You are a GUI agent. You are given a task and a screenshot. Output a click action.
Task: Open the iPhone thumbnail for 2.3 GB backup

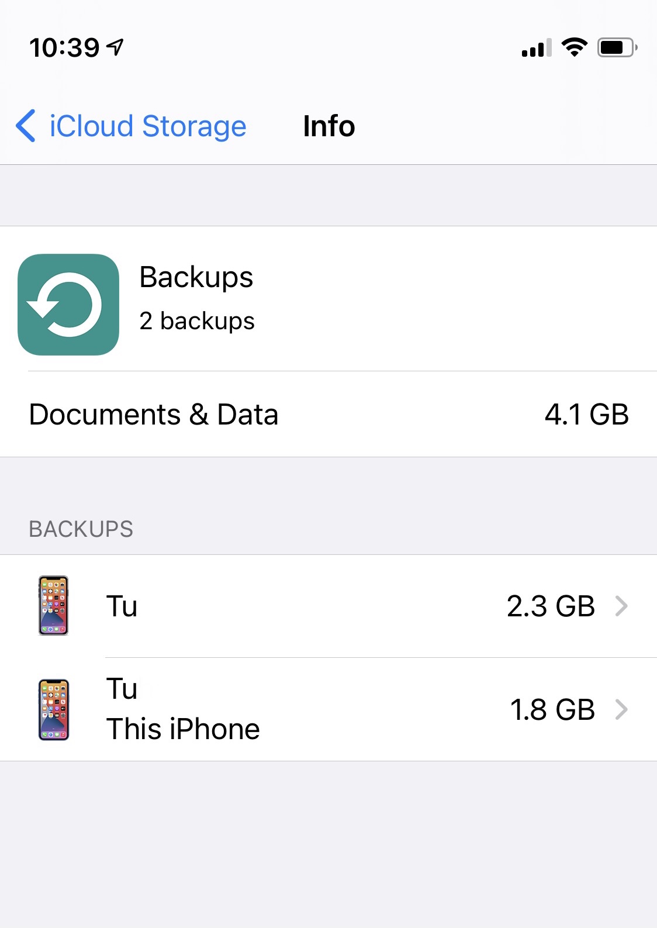pos(53,606)
